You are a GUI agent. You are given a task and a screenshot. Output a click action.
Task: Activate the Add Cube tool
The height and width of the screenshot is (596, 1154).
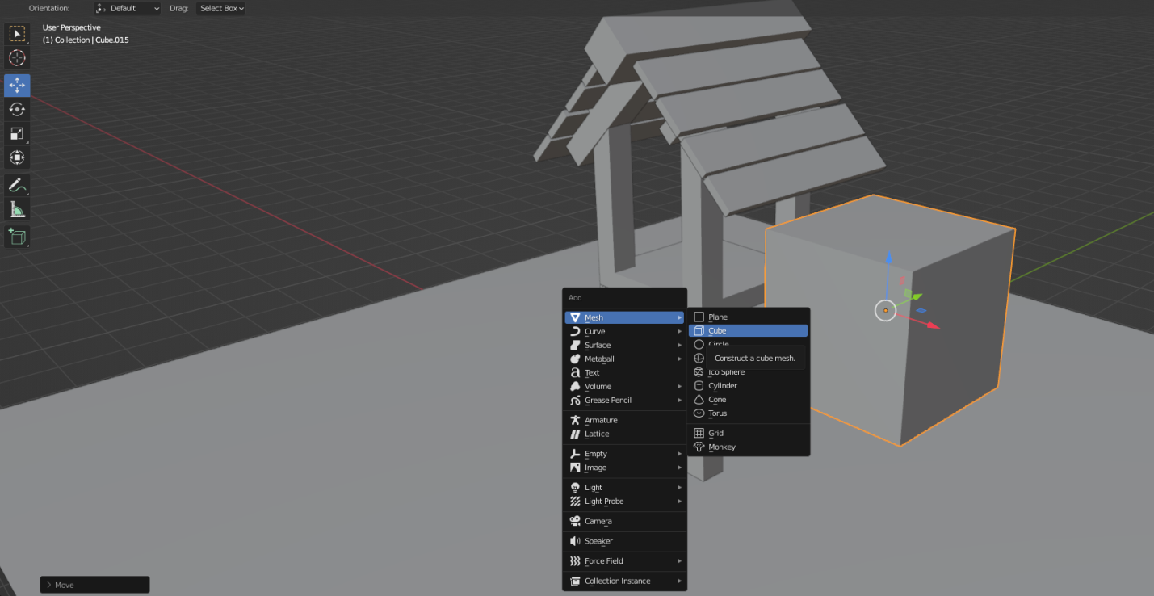click(x=17, y=237)
